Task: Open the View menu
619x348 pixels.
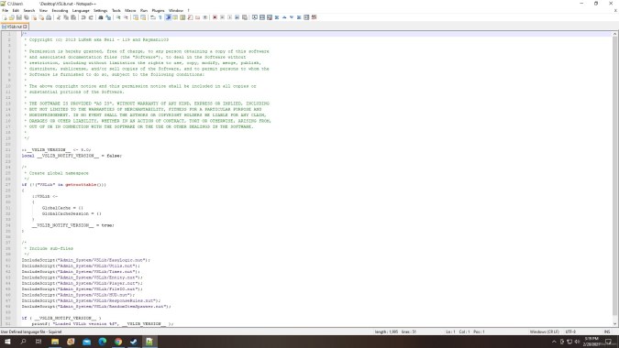Action: 43,11
